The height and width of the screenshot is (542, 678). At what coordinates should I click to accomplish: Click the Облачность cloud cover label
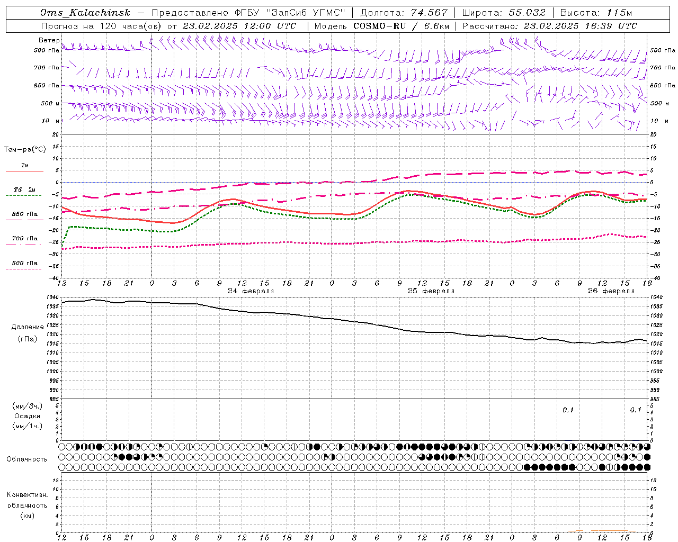point(27,459)
